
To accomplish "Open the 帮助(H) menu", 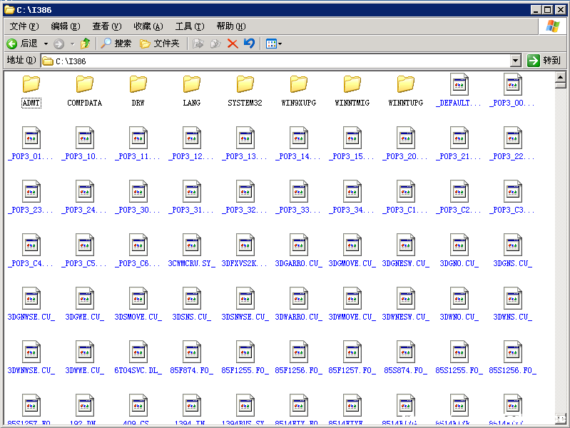I will [x=231, y=26].
